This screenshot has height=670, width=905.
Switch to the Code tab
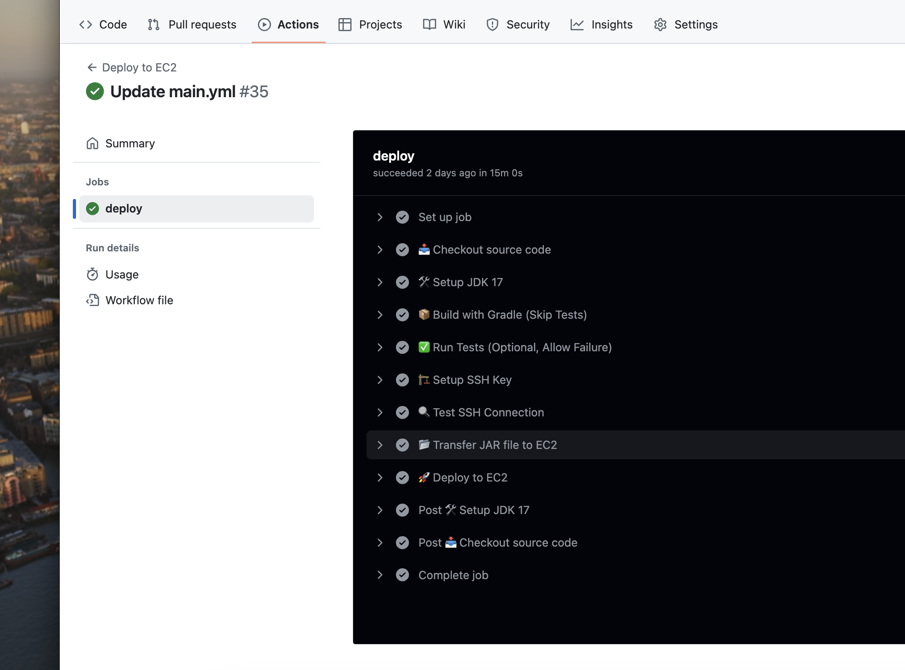[x=103, y=24]
